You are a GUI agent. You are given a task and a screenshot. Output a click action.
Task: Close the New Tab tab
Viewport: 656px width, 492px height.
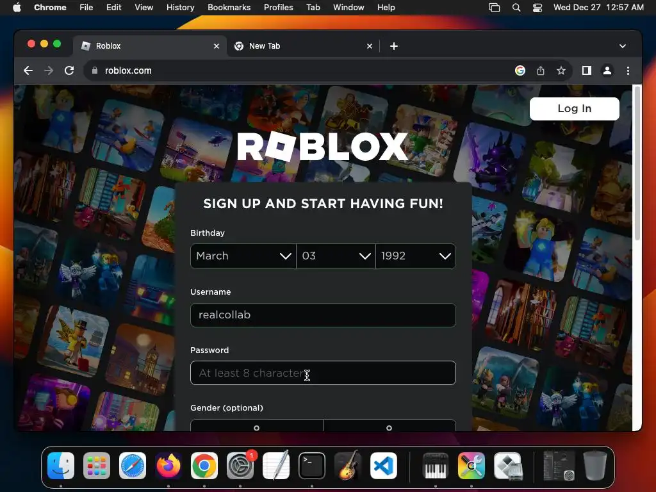click(370, 46)
